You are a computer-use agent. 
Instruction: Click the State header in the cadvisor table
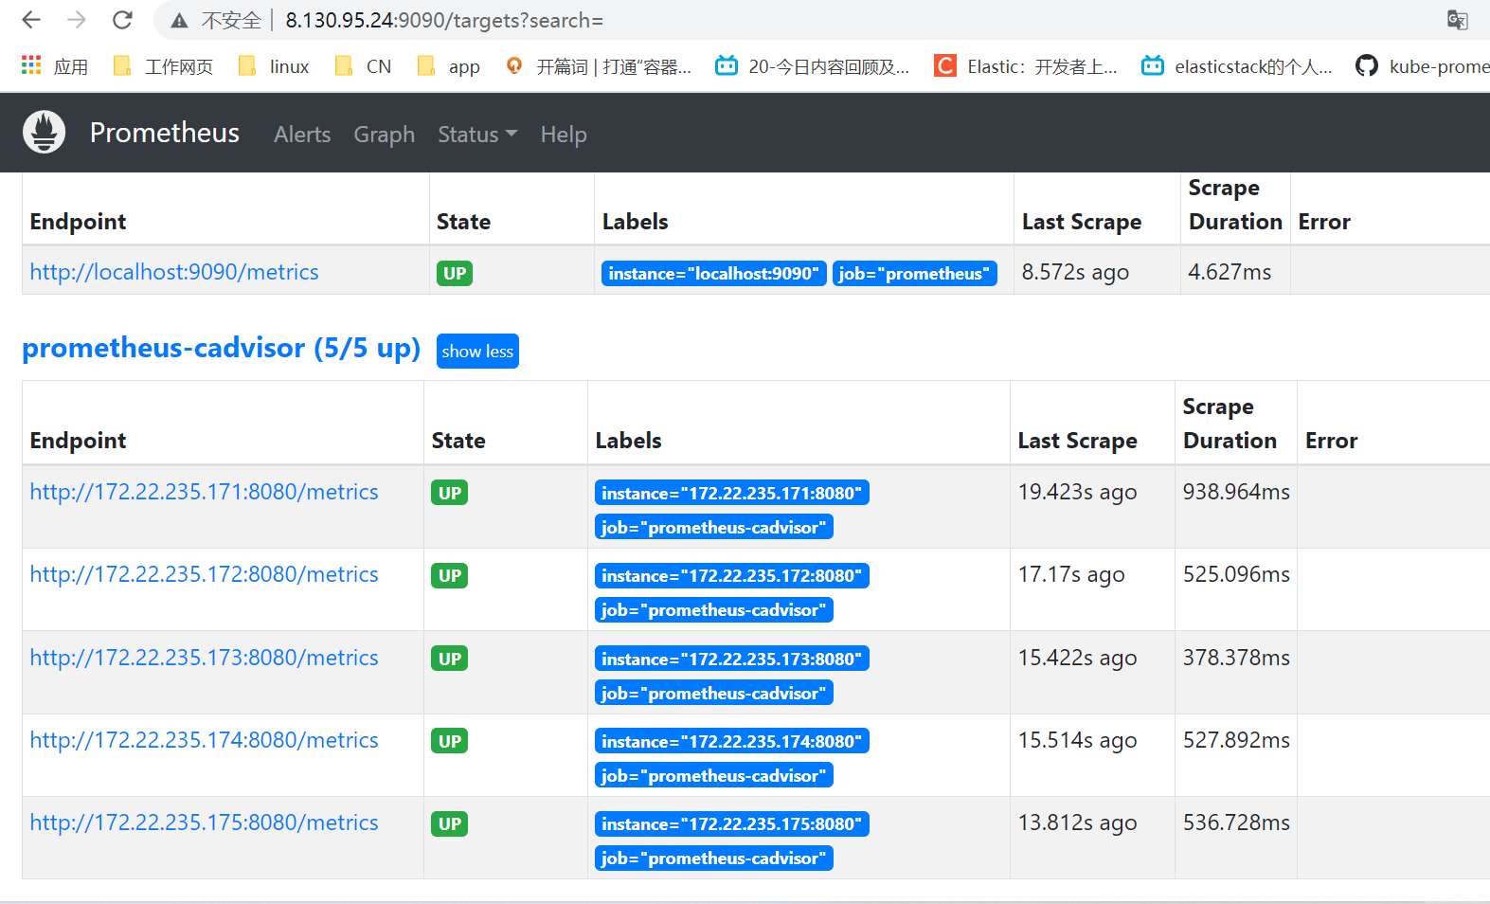tap(458, 441)
